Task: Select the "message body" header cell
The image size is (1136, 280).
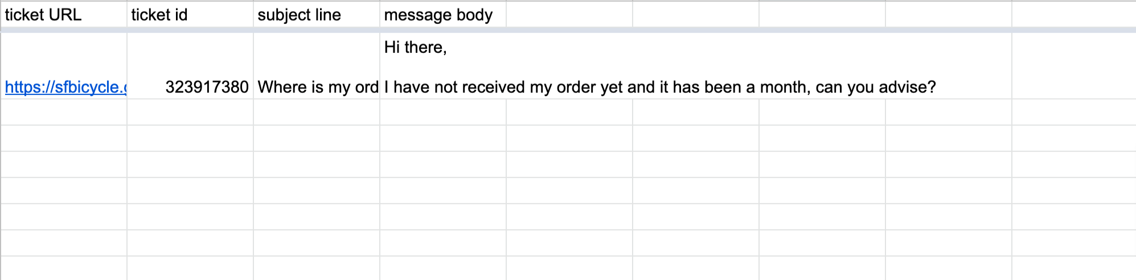Action: tap(443, 14)
